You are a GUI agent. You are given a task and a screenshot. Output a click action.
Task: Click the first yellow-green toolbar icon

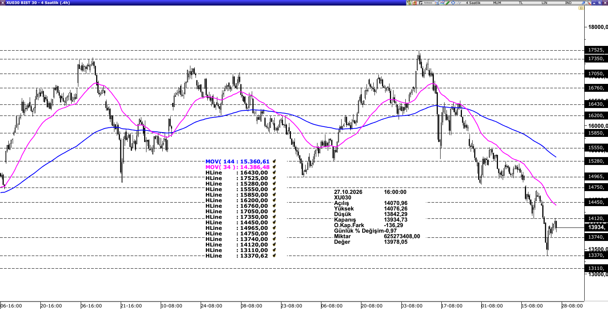pos(409,3)
